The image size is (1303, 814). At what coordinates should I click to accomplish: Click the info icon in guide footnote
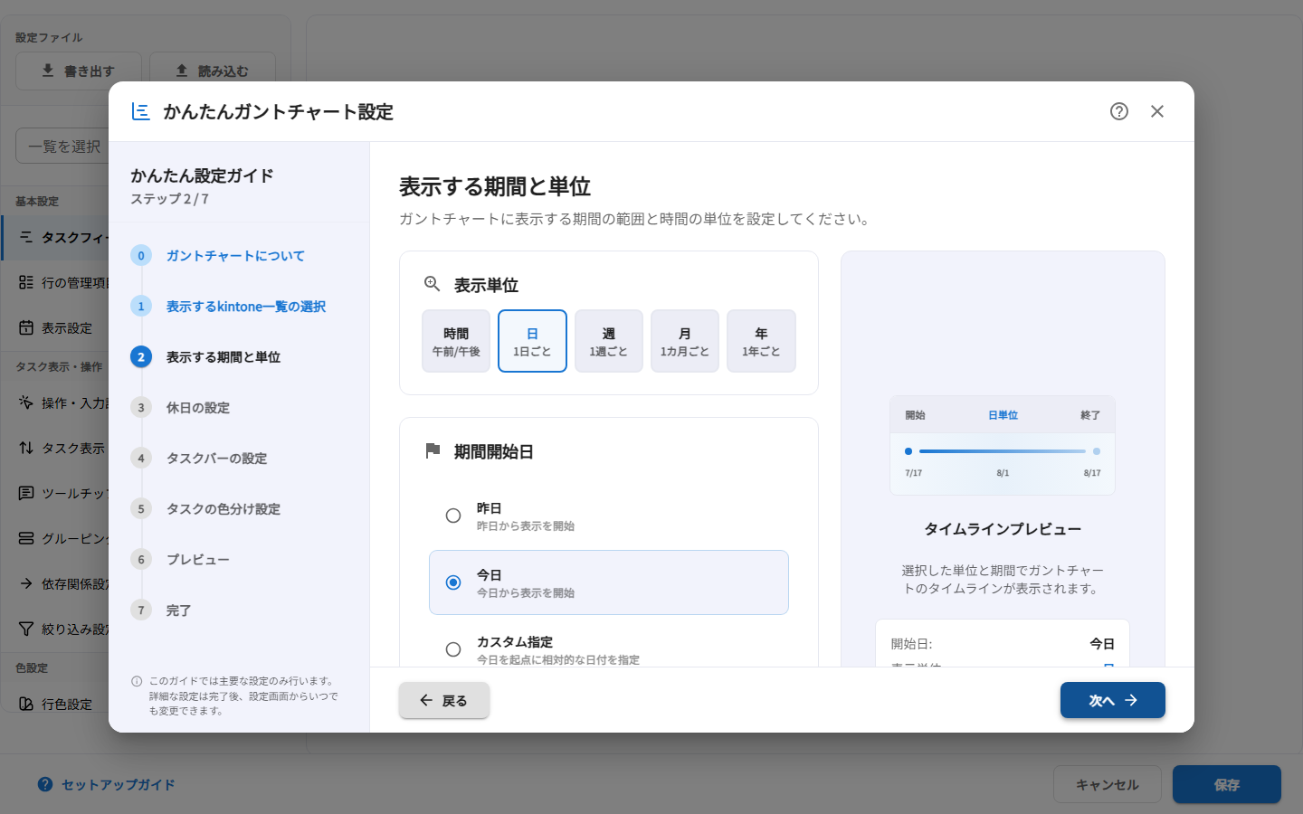[137, 681]
